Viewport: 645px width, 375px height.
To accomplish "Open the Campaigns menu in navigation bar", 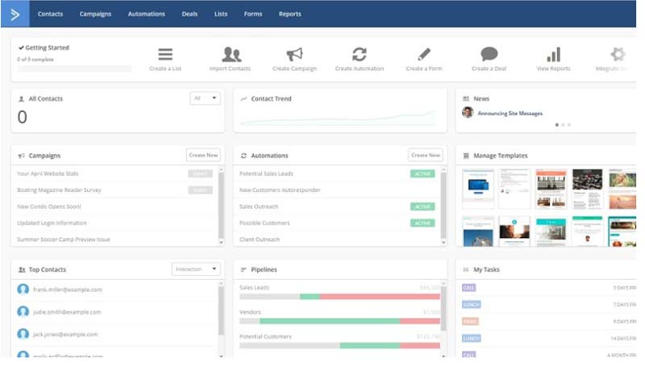I will (95, 14).
